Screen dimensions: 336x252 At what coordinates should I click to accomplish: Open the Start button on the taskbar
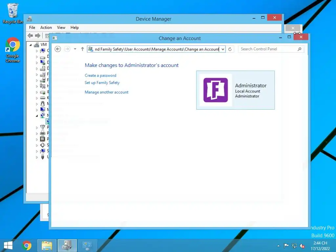pyautogui.click(x=8, y=245)
